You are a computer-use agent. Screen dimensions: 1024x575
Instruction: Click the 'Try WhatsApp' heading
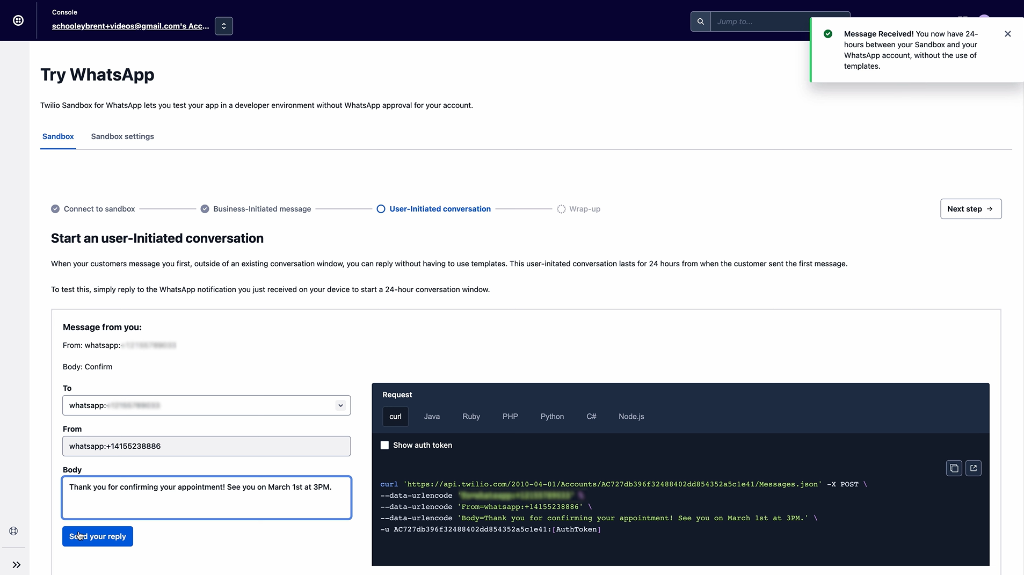pos(97,75)
